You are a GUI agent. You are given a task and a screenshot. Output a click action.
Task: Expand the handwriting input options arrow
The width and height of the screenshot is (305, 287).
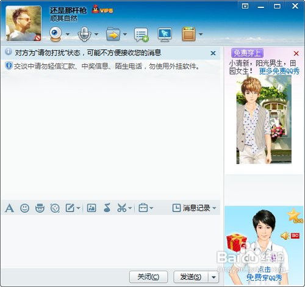[x=78, y=208]
